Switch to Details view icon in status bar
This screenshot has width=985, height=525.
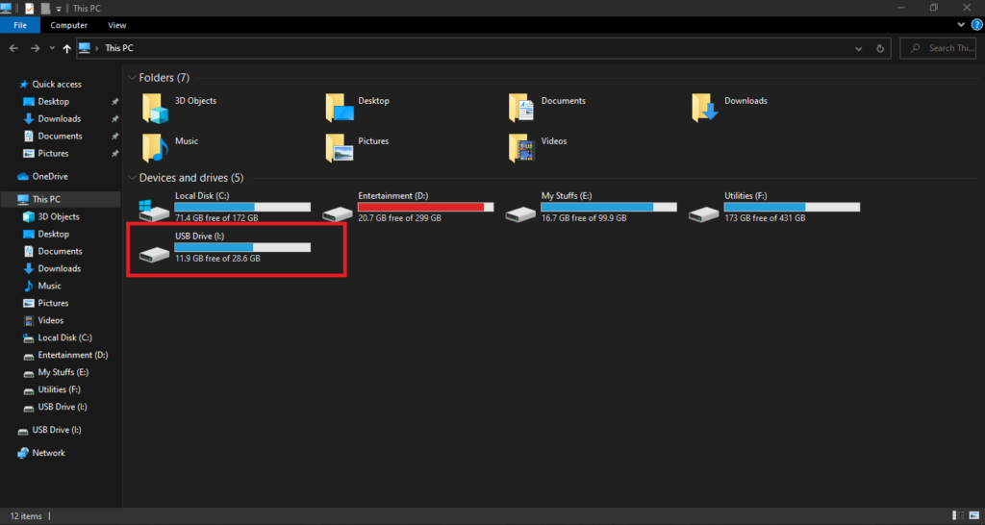[958, 515]
